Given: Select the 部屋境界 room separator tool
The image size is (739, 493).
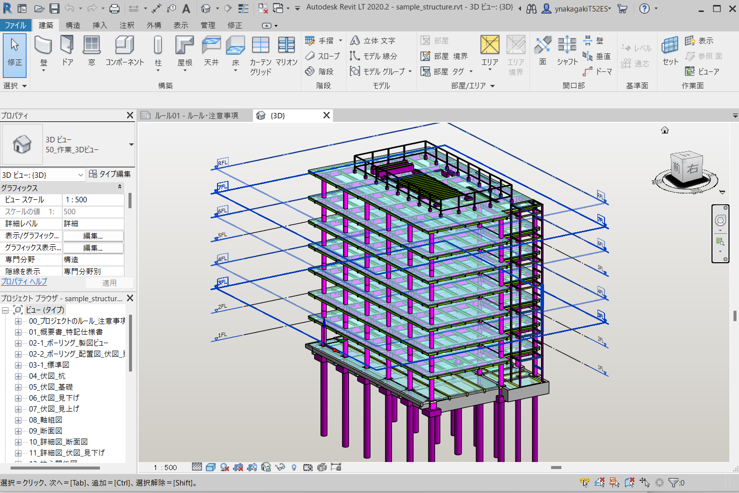Looking at the screenshot, I should pos(444,56).
